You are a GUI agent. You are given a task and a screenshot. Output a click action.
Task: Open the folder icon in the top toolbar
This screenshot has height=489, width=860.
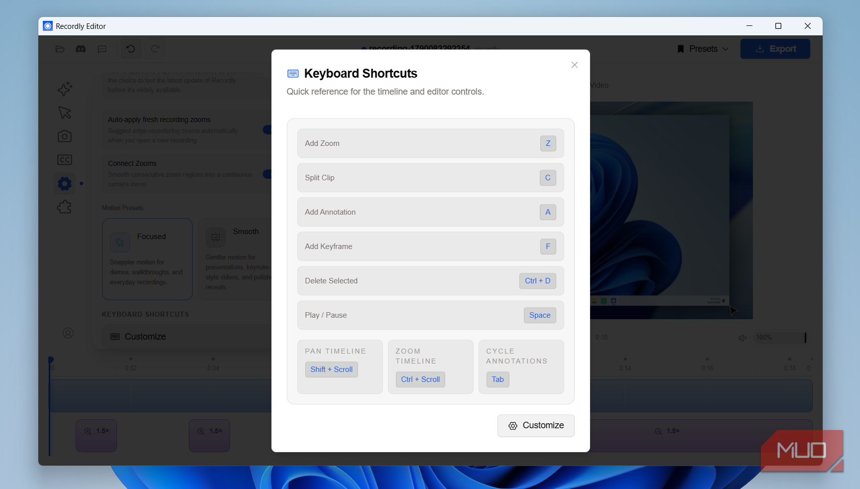tap(60, 49)
